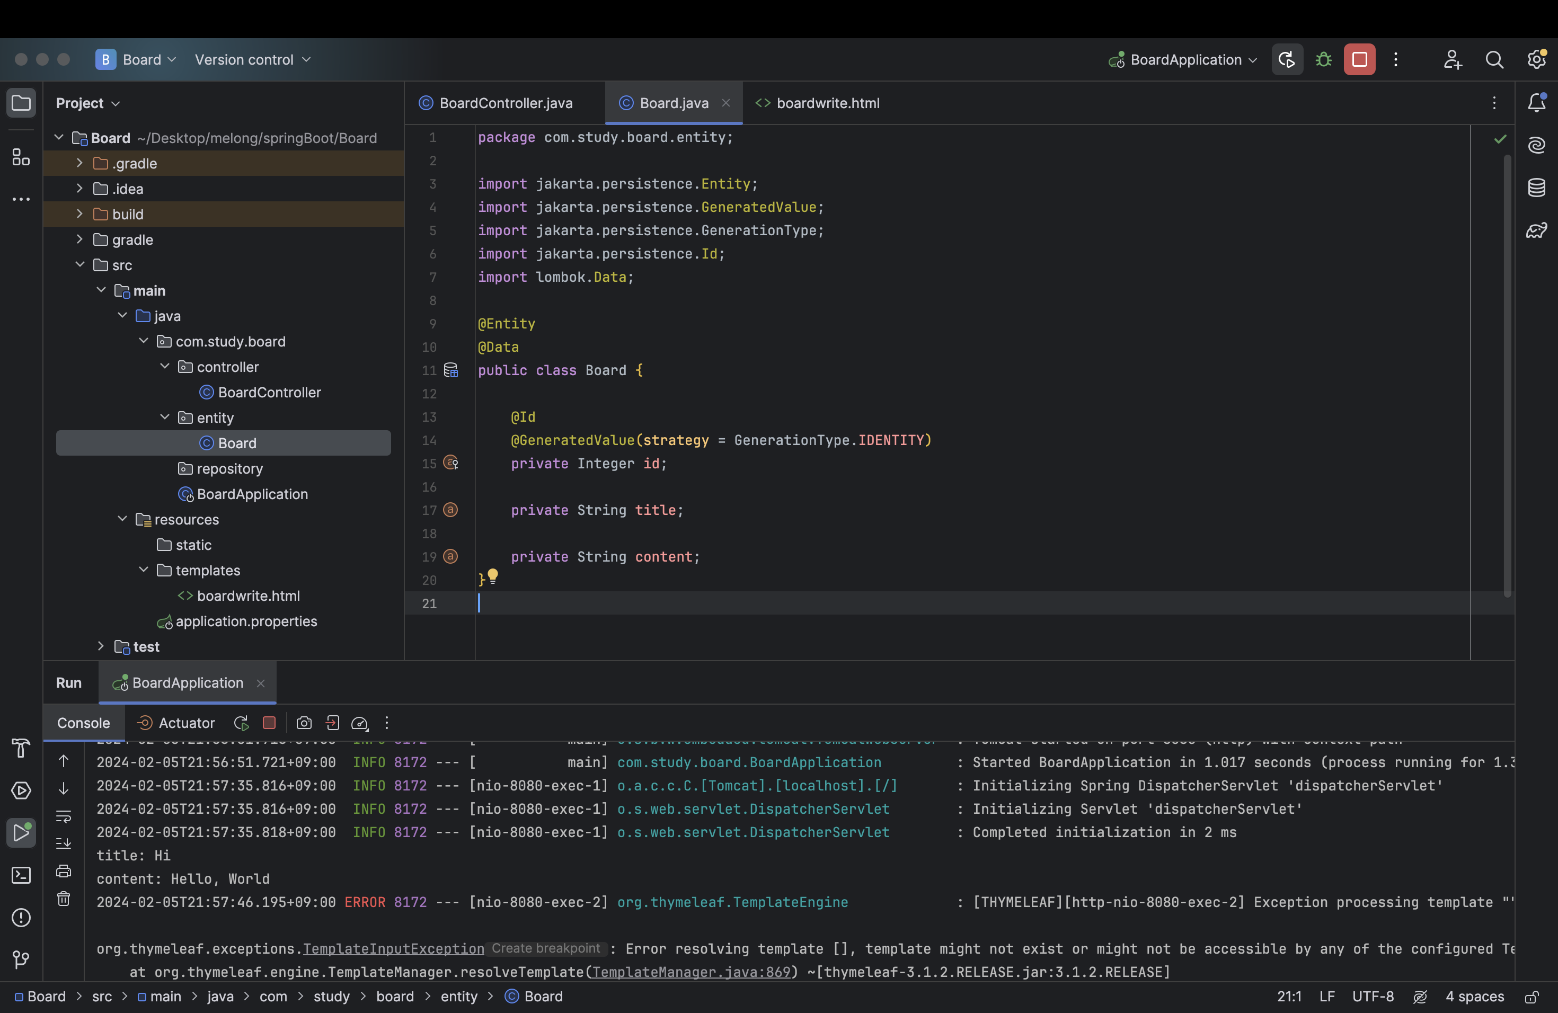The width and height of the screenshot is (1558, 1013).
Task: Toggle read-only lock icon in status bar
Action: coord(1531,997)
